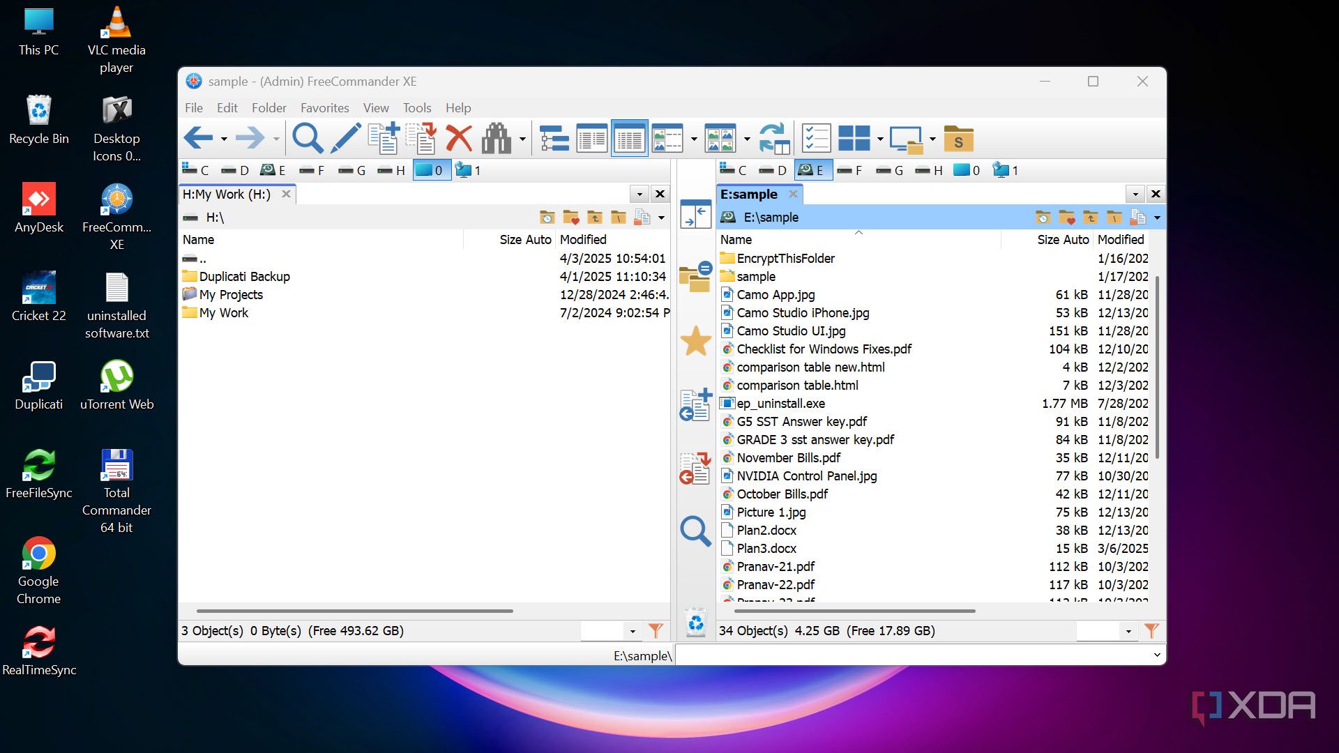Open the Tools menu
This screenshot has width=1339, height=753.
[417, 108]
